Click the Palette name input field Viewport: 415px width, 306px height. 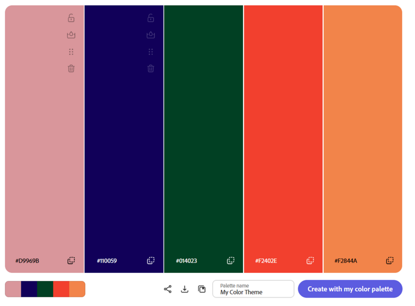point(253,289)
